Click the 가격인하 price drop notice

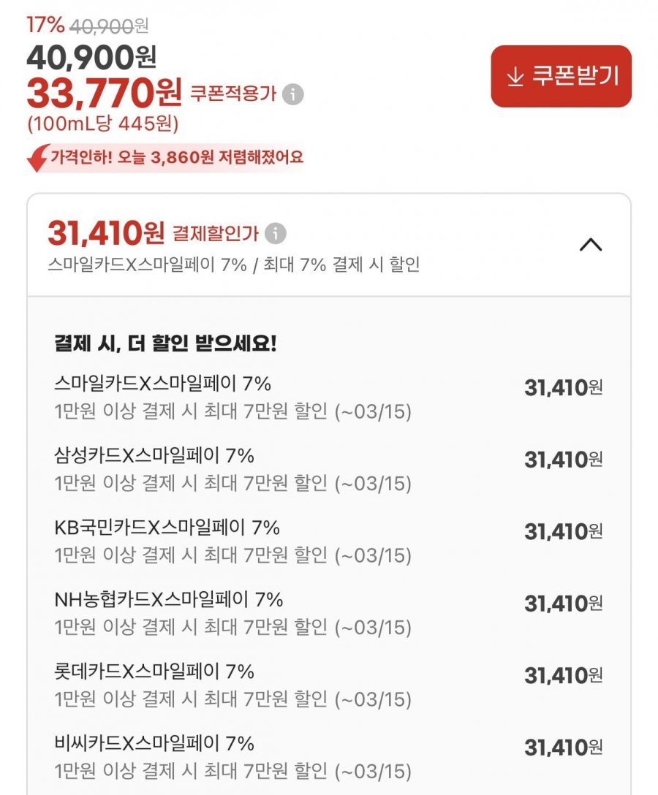(176, 156)
